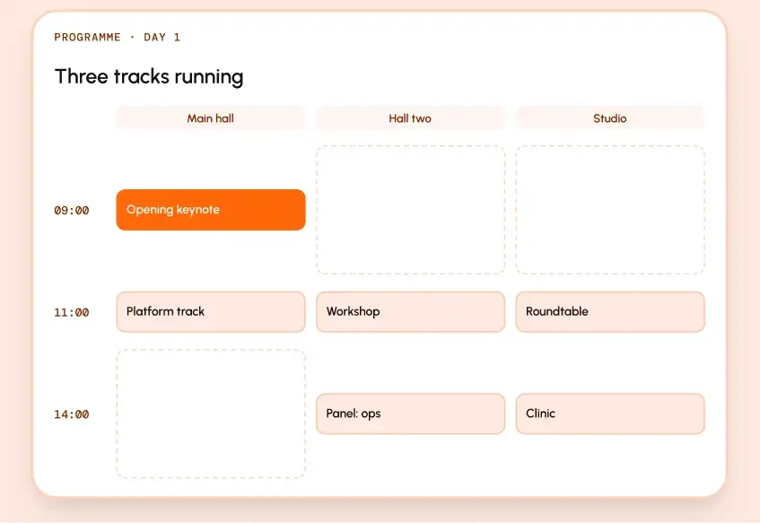
Task: Click the empty Hall two slot at 09:00
Action: (411, 210)
